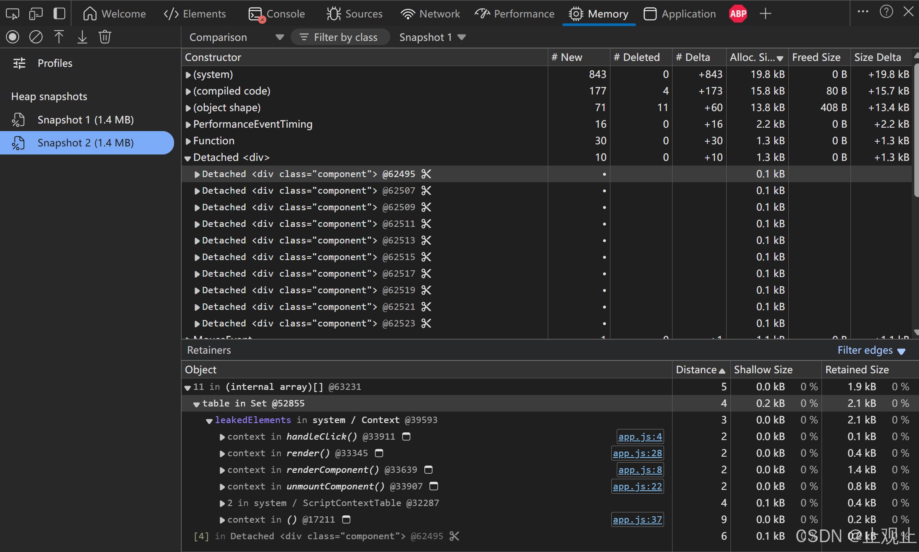Expand the Detached div @62507 row

coord(197,191)
